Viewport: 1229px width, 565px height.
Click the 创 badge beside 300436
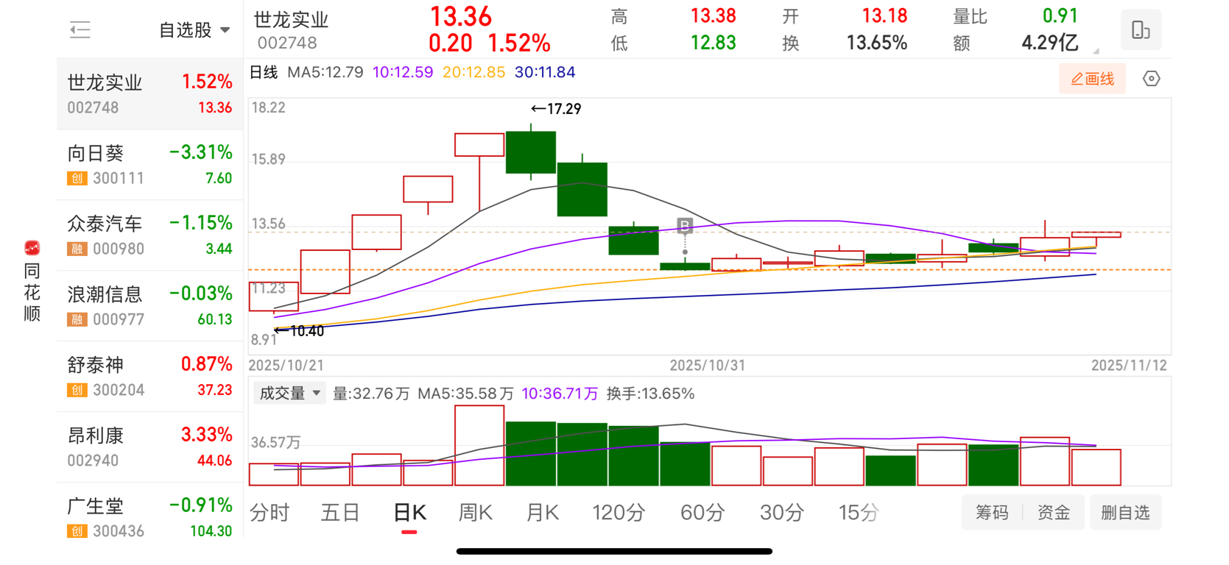[77, 531]
